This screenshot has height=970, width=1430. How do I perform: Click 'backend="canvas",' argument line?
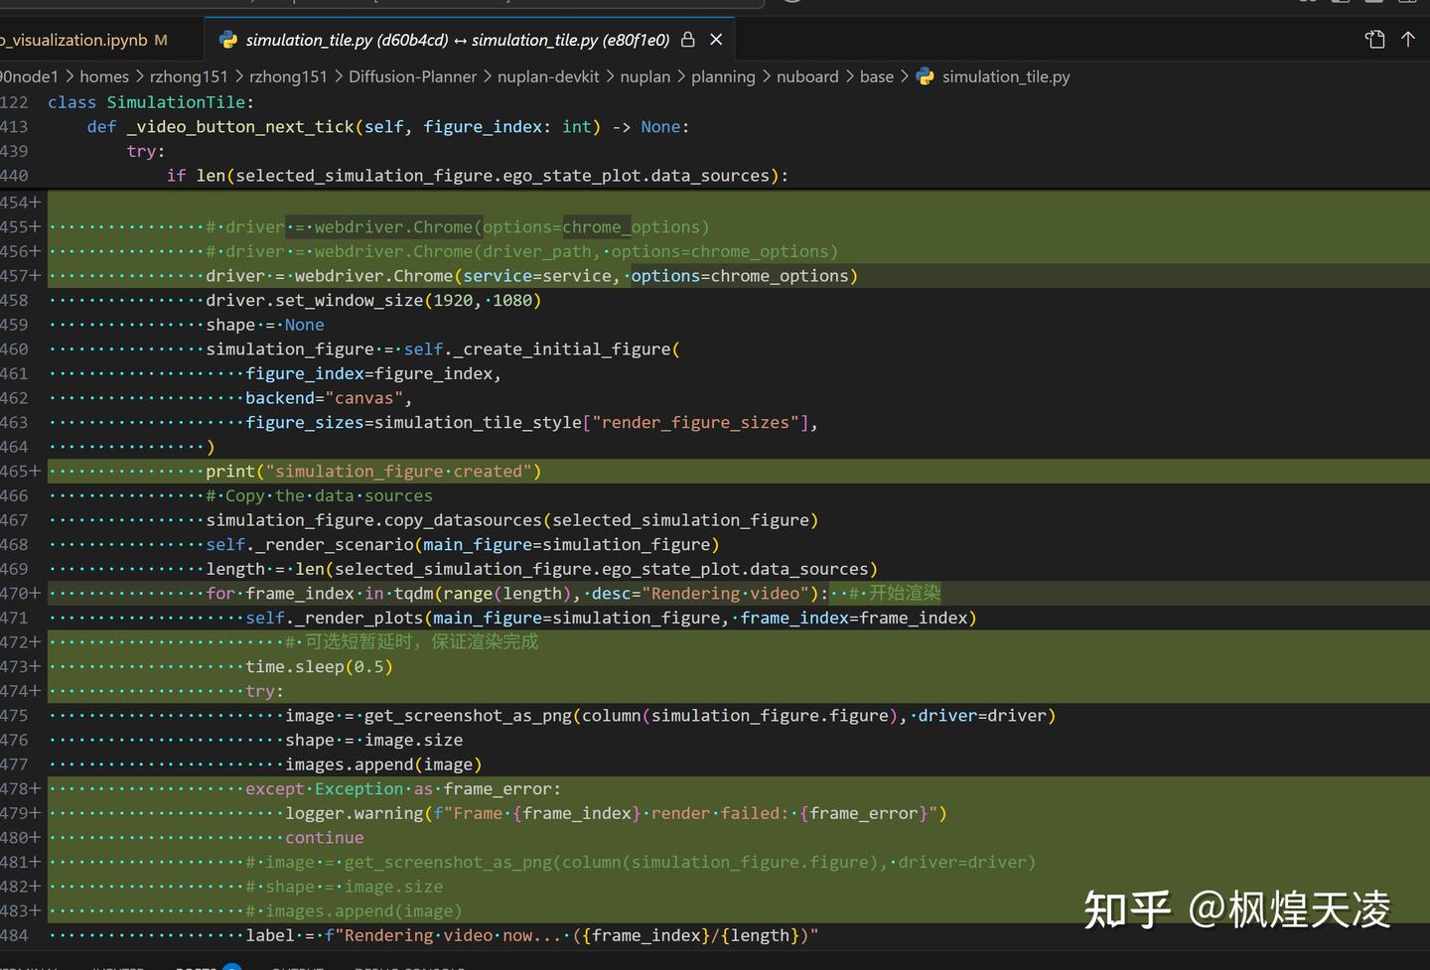[x=329, y=398]
